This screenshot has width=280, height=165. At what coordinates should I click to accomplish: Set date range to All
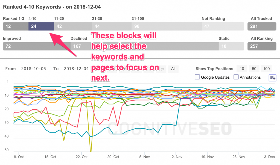[x=173, y=69]
